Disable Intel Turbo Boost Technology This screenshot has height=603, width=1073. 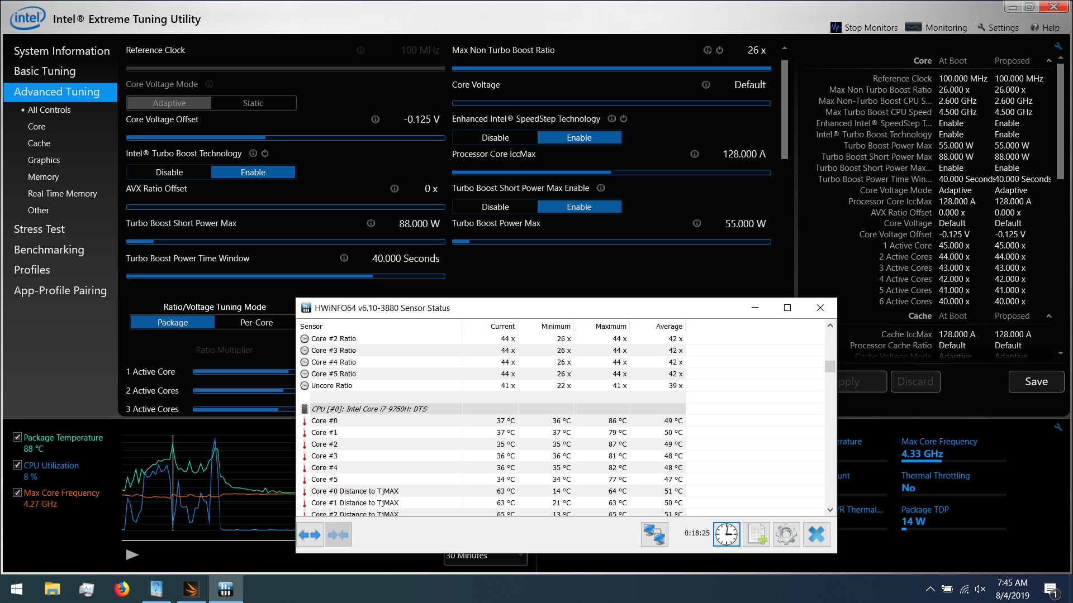click(x=169, y=173)
